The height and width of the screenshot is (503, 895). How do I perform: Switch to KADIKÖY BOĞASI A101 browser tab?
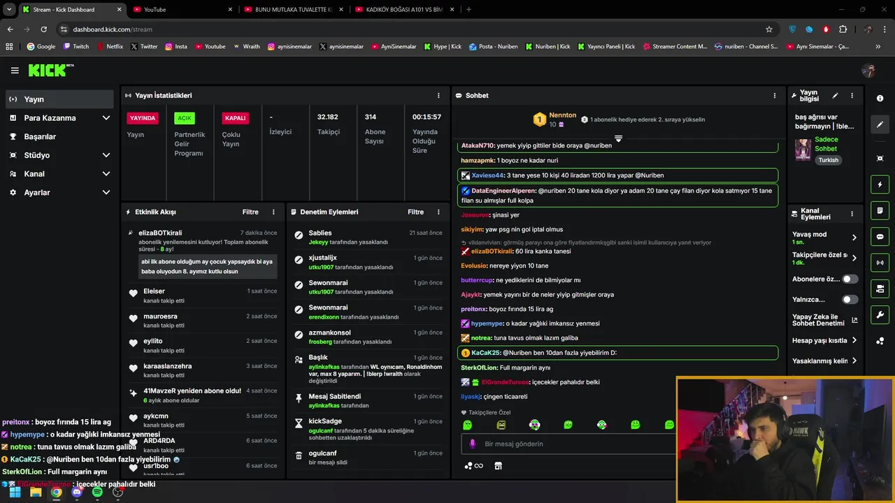(404, 10)
